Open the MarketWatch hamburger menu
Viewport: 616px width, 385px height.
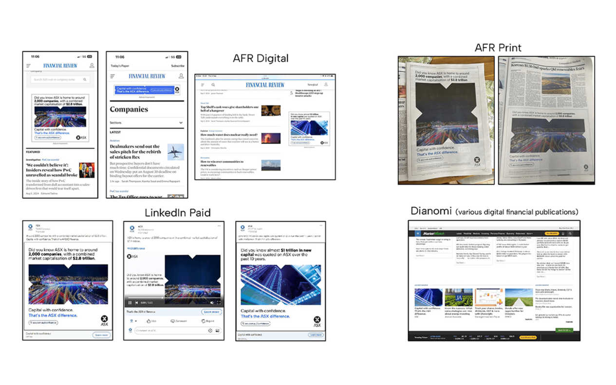(x=417, y=233)
